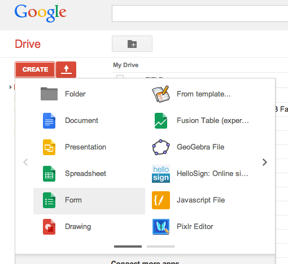Click the red CREATE button
Screen dimensions: 288x264
click(35, 69)
